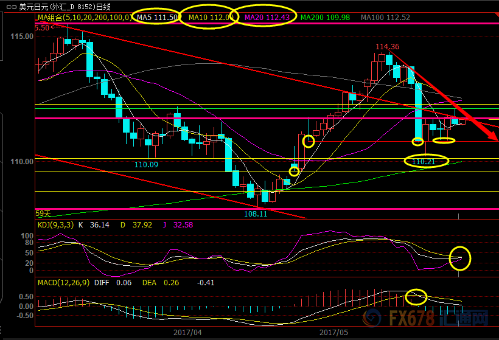Click the 59天 period label
Image resolution: width=499 pixels, height=340 pixels.
(43, 213)
